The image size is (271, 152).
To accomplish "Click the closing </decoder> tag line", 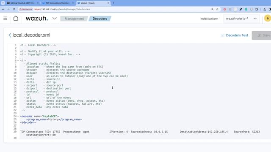I will point(28,122).
